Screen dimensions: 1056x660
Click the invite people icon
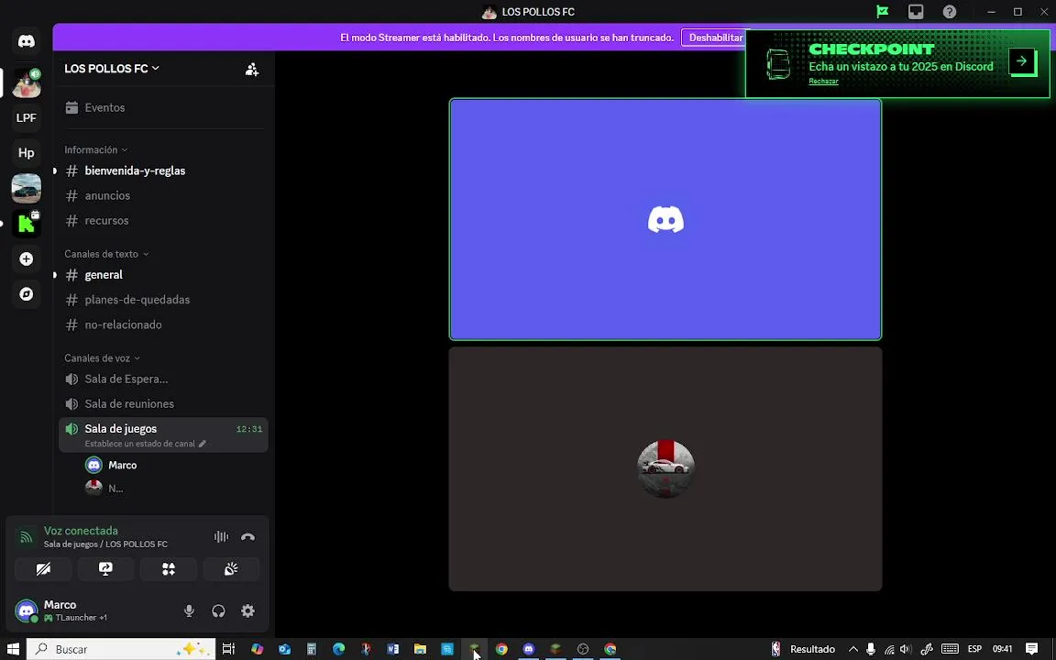point(252,70)
